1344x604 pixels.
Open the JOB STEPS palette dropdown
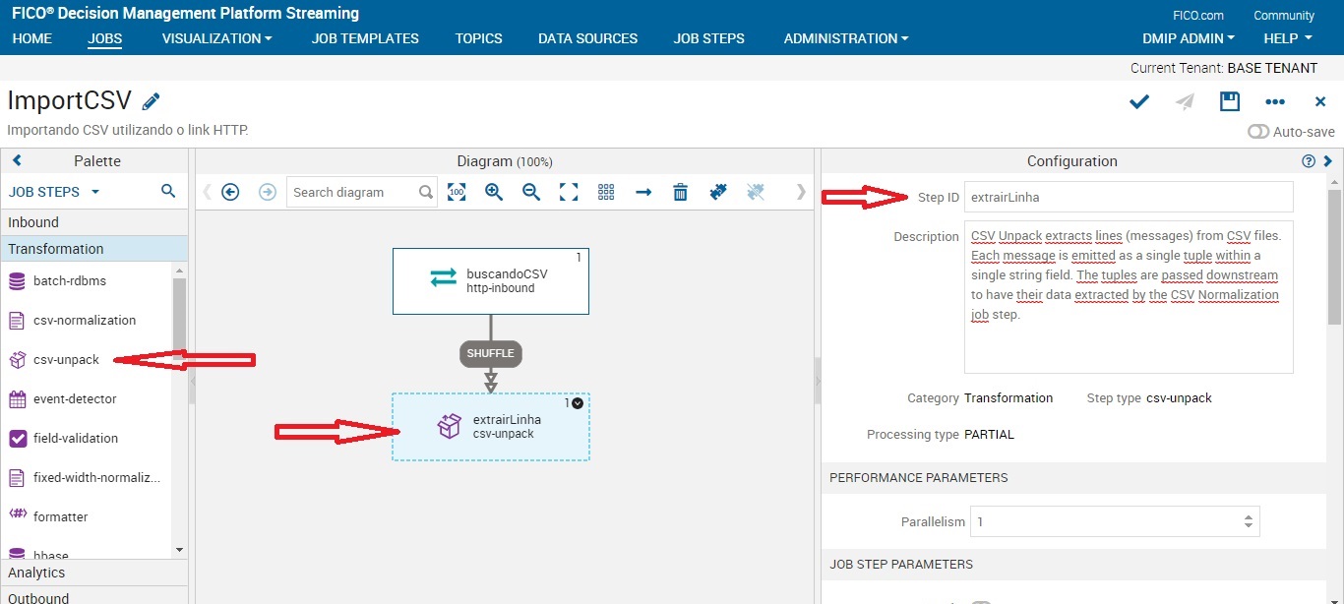pos(52,191)
